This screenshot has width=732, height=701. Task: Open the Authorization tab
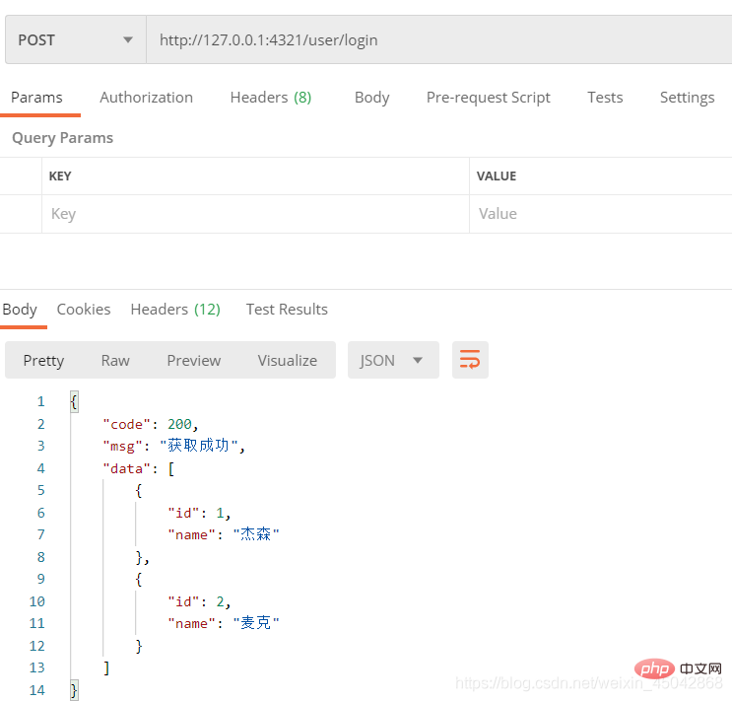pyautogui.click(x=146, y=98)
